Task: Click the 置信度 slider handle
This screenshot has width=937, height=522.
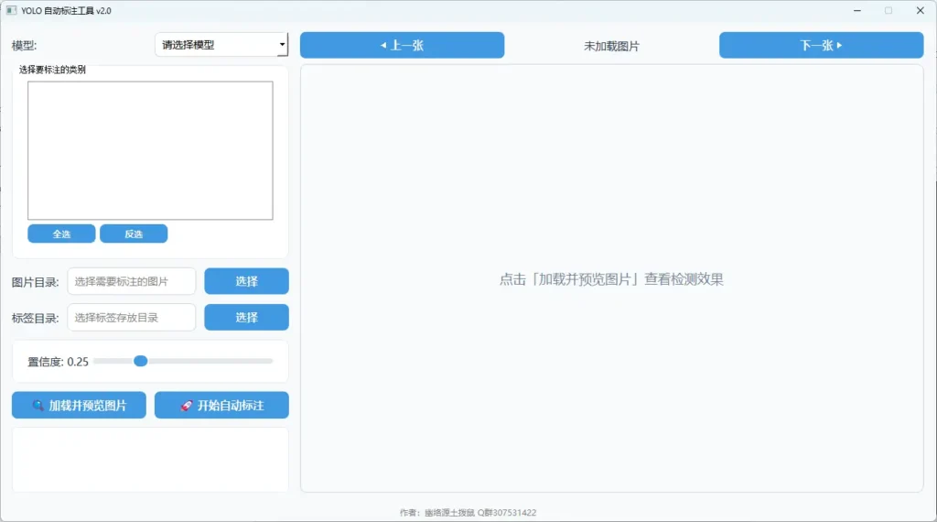Action: tap(141, 361)
